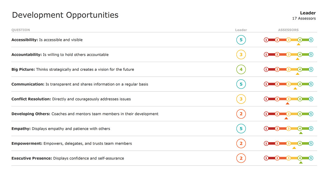Click the average marker under Conflict Resolution scale

tap(288, 103)
